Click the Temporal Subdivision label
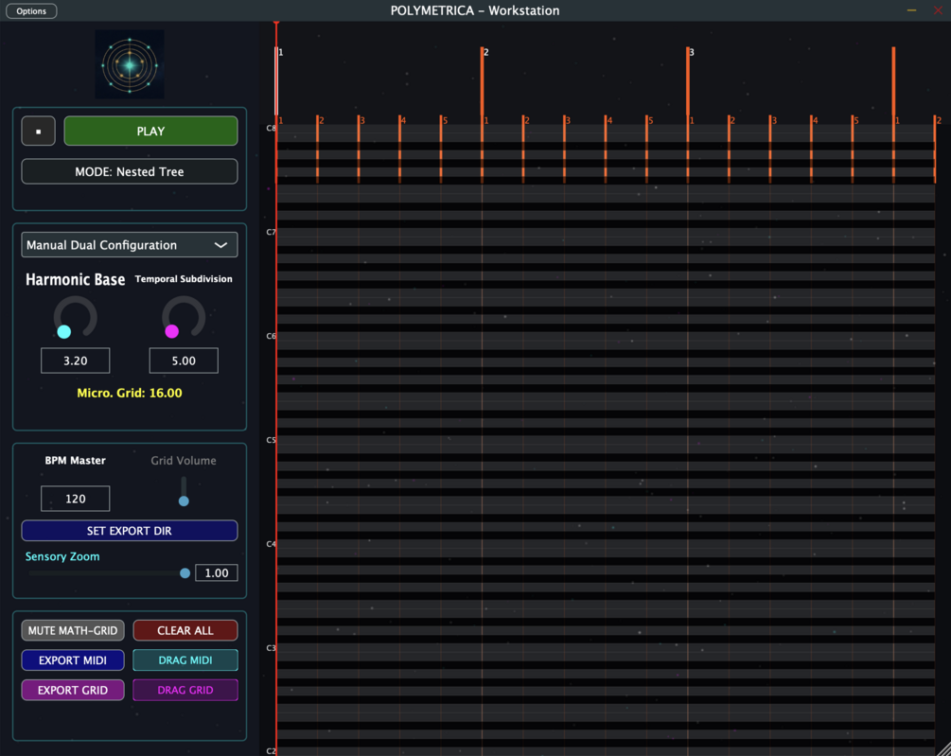951x756 pixels. [184, 279]
